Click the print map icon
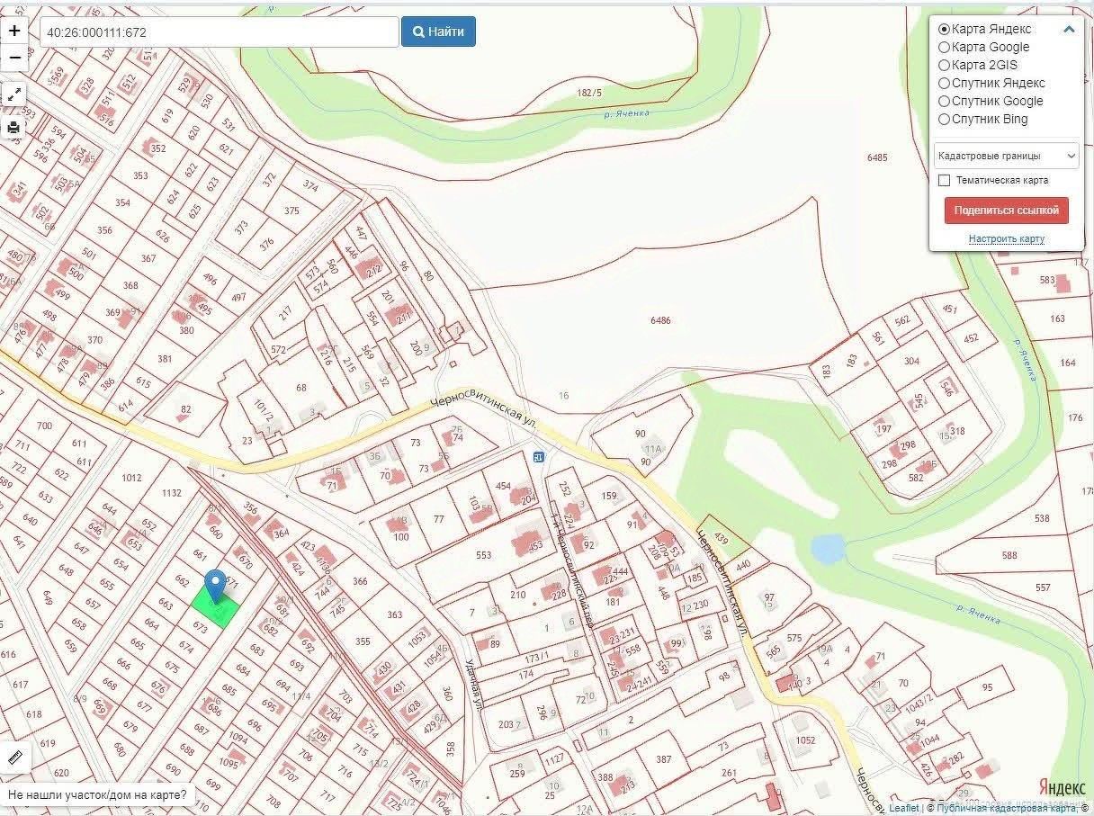The height and width of the screenshot is (816, 1094). click(14, 127)
